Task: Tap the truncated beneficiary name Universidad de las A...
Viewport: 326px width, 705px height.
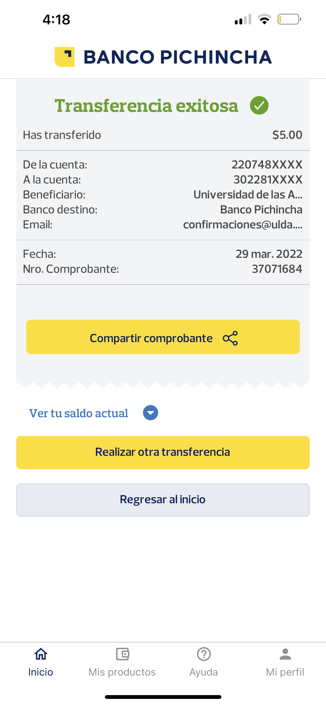Action: [x=248, y=195]
